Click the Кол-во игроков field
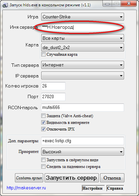Image resolution: width=139 pixels, height=196 pixels. [x=53, y=86]
